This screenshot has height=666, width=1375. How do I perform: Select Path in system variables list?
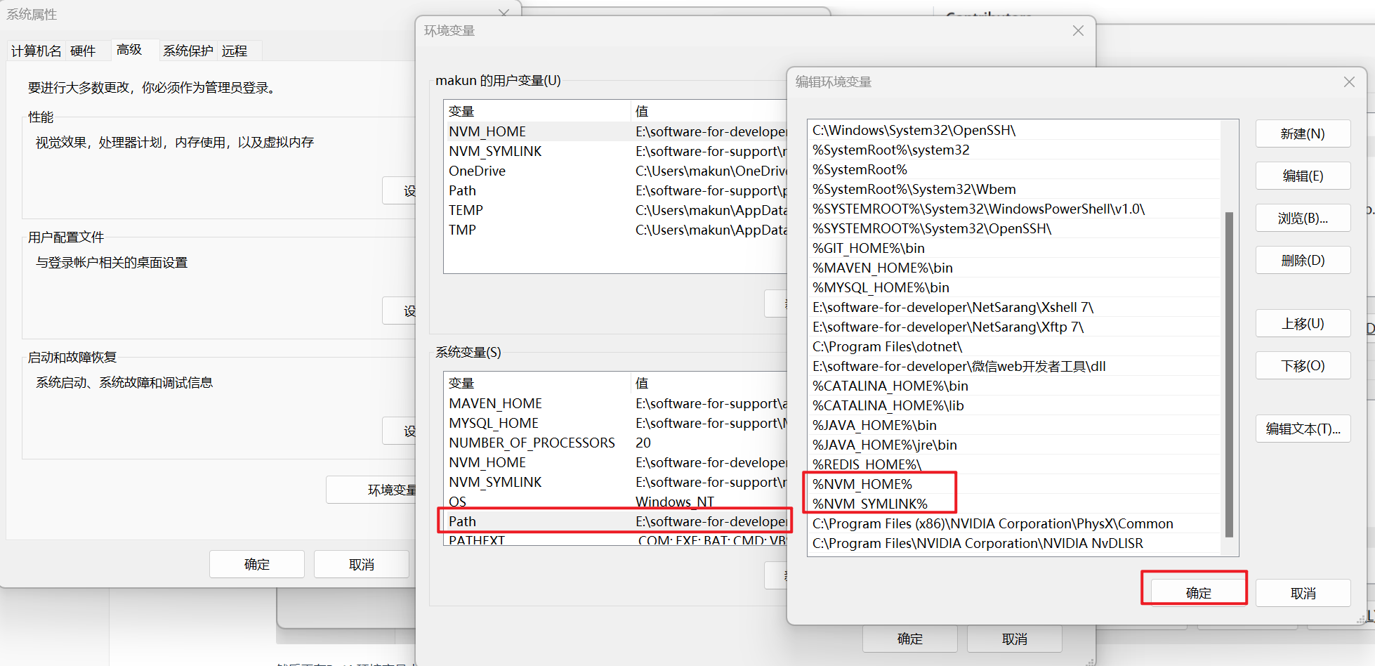616,521
